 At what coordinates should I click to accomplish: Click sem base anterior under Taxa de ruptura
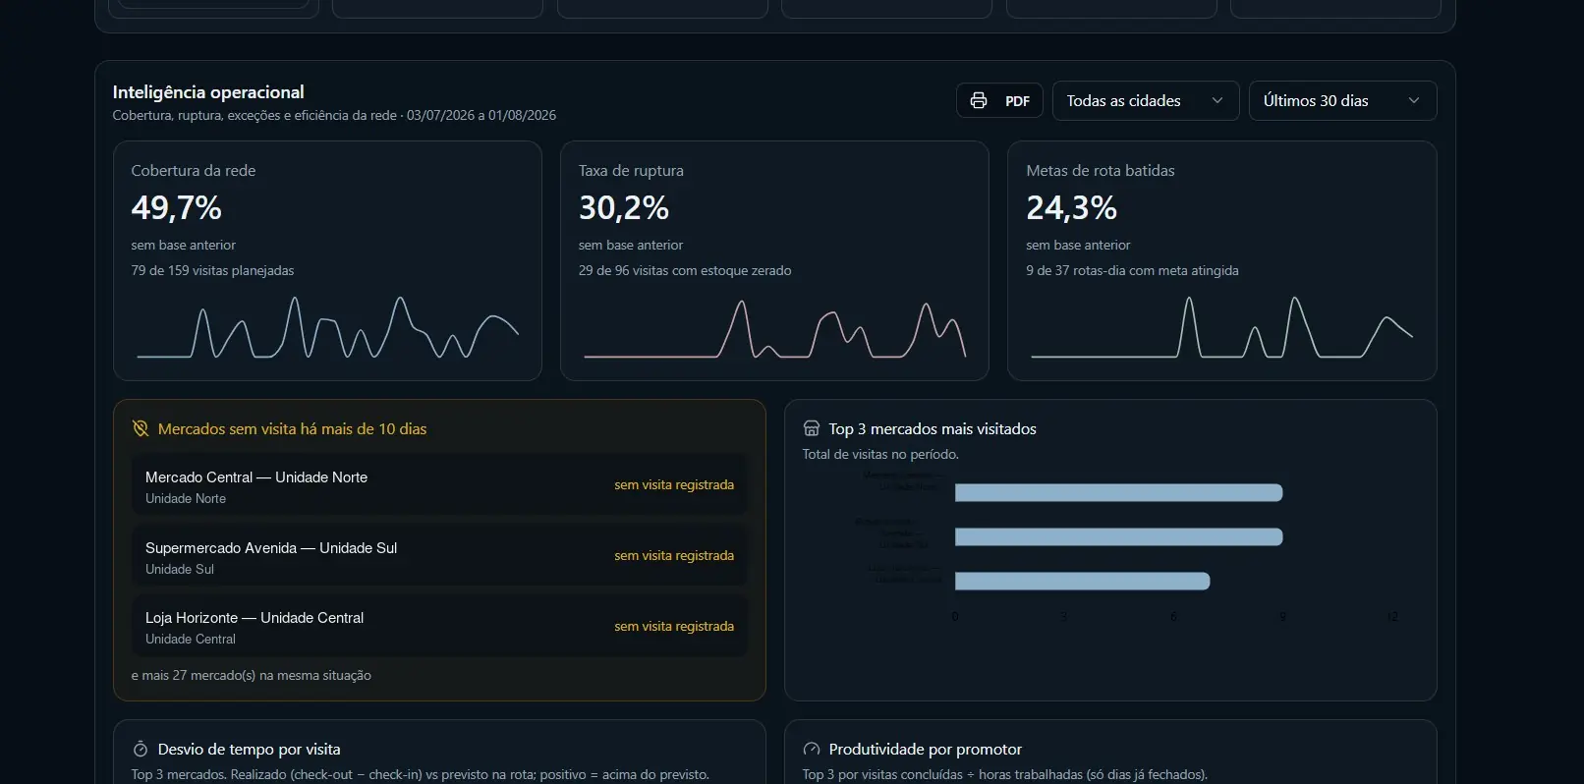click(631, 246)
